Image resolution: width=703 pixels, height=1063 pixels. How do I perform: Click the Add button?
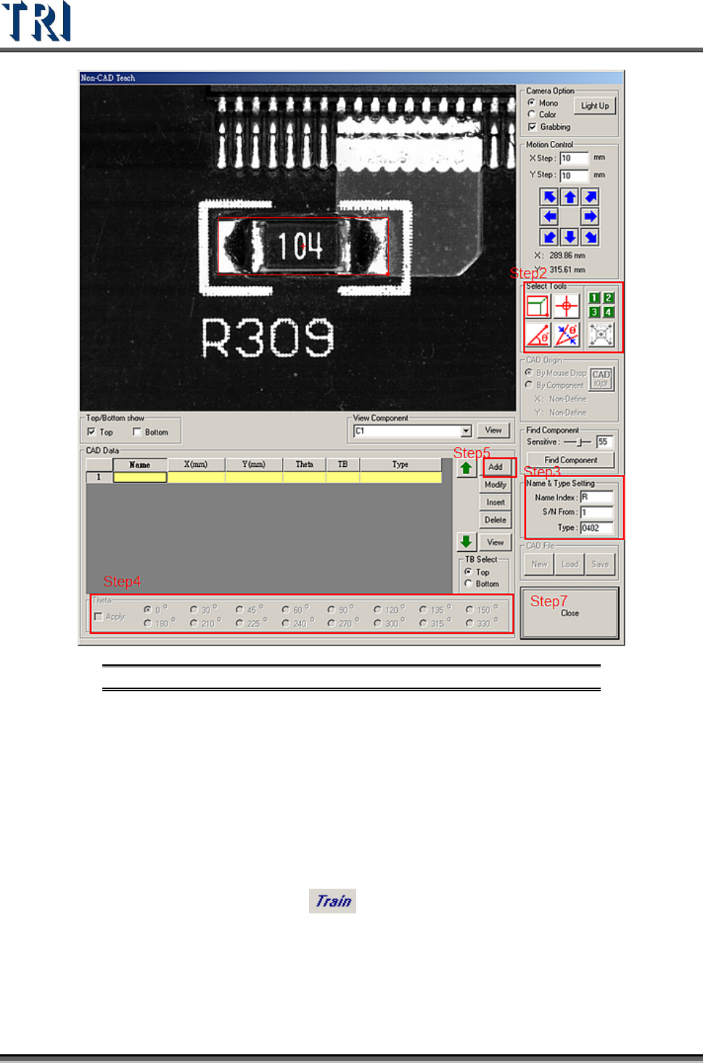[496, 467]
